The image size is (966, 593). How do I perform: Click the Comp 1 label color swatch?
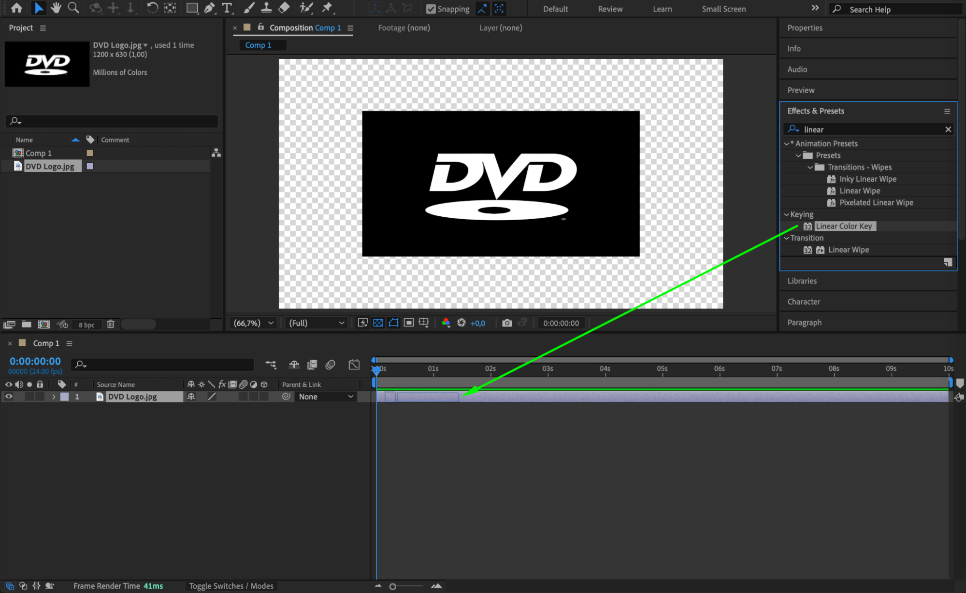click(90, 153)
